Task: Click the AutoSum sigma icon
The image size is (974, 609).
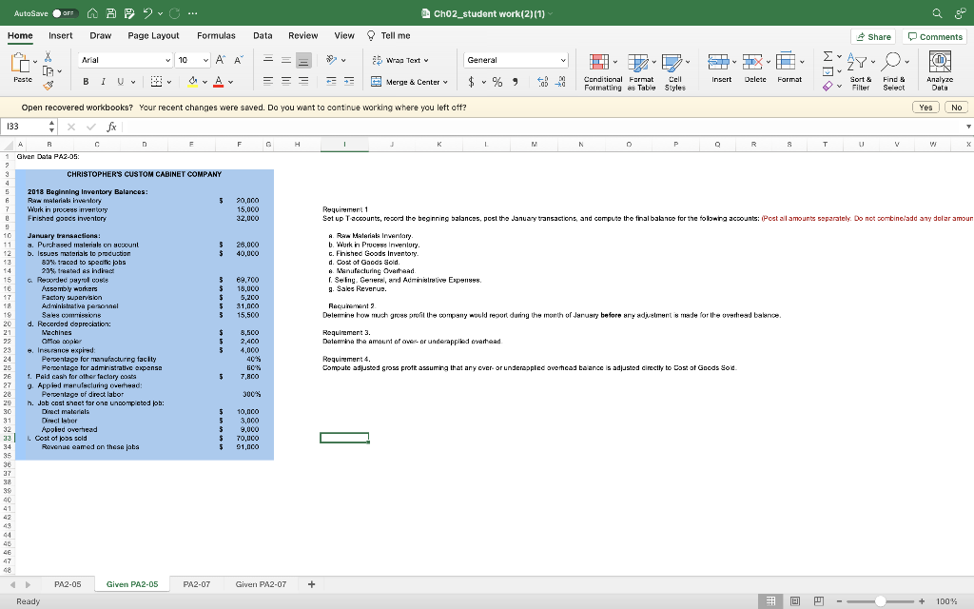Action: click(x=828, y=56)
